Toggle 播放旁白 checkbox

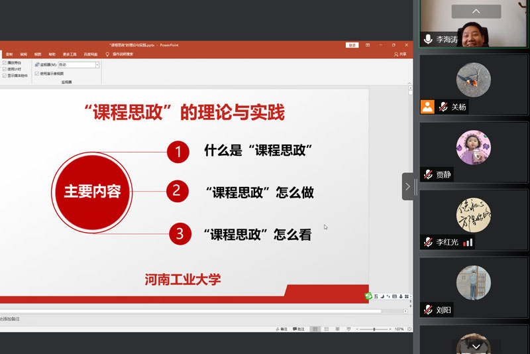(x=5, y=63)
